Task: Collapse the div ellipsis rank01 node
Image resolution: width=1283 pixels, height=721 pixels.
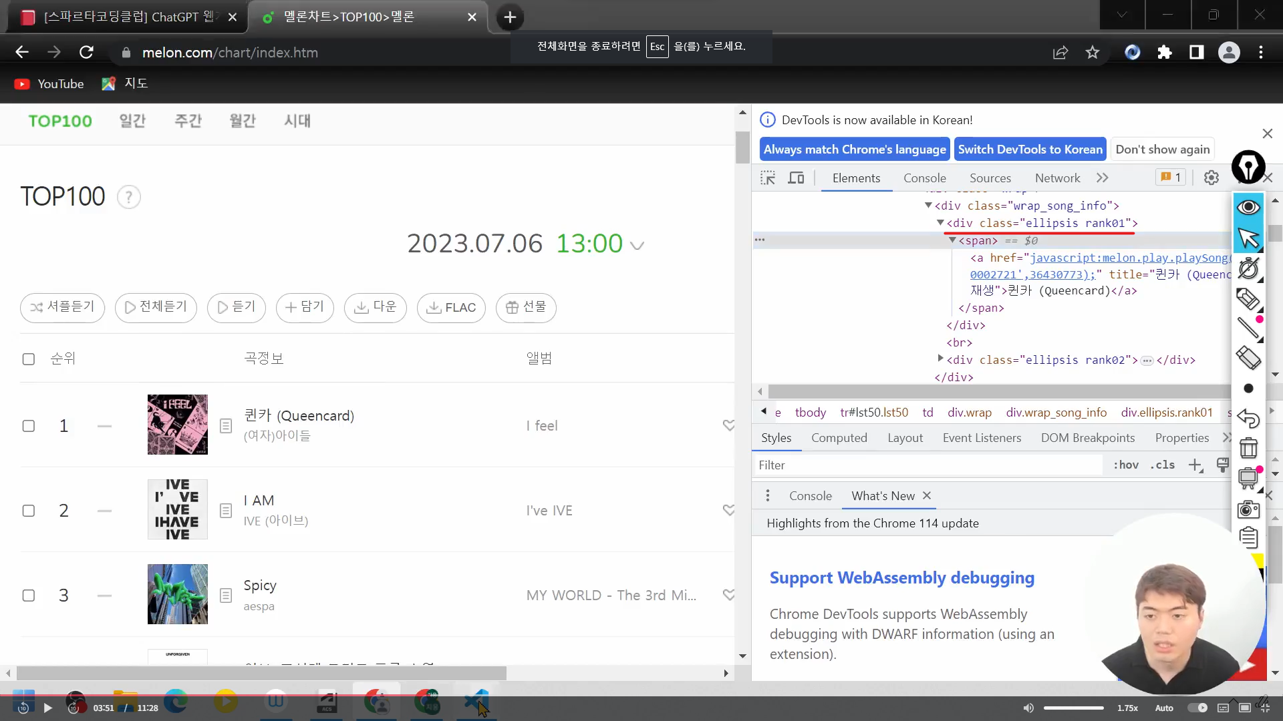Action: coord(940,222)
